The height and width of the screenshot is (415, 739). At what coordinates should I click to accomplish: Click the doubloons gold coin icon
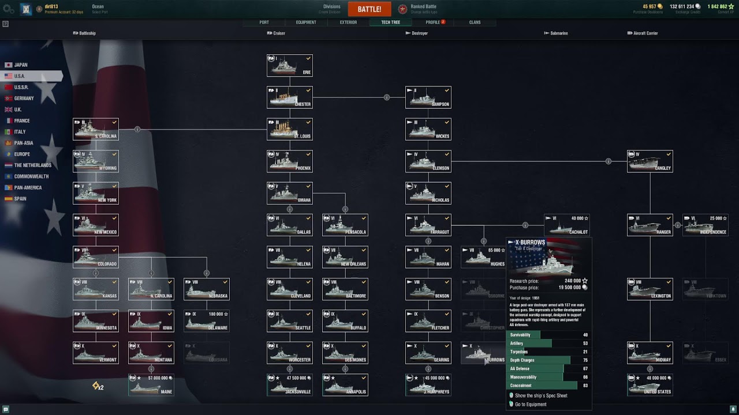[660, 6]
